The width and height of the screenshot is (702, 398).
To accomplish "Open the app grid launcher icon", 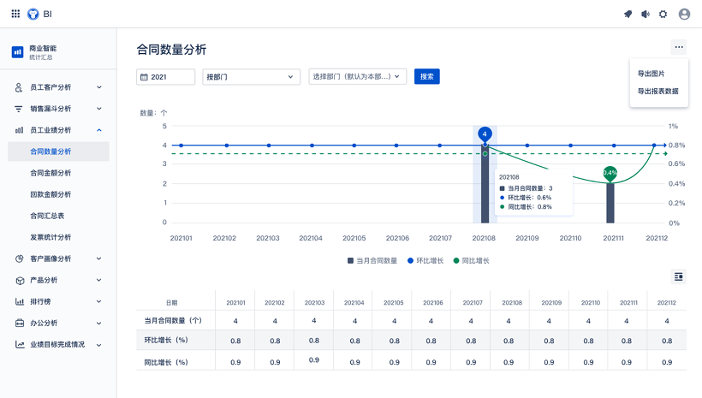I will click(15, 14).
